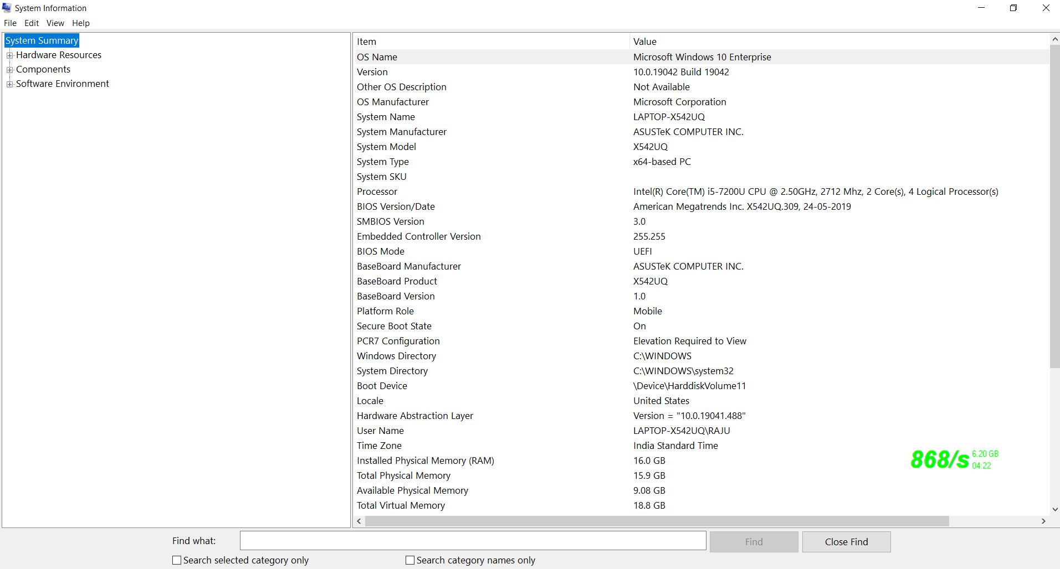Click the Elevation Required to View value

point(690,341)
